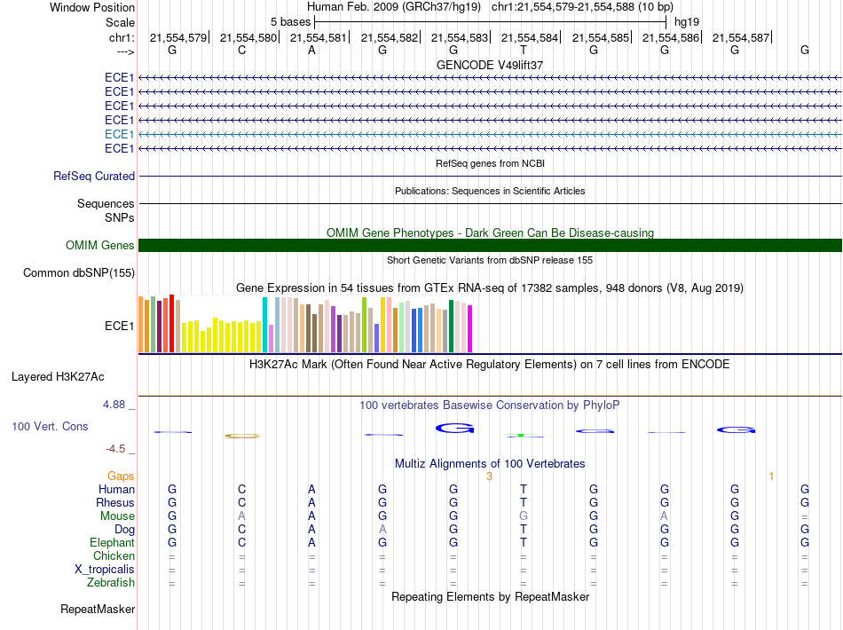Click the 100 Vert. Cons track label

coord(50,427)
